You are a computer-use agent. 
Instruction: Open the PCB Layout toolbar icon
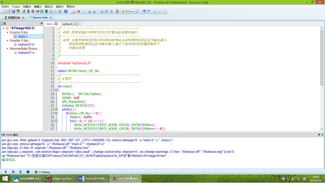coord(33,12)
